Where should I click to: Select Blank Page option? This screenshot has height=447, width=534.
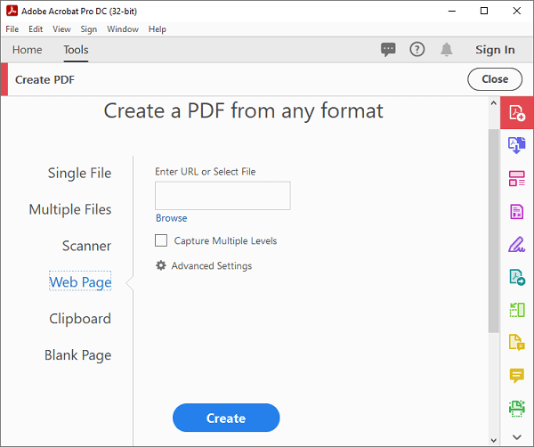[x=78, y=355]
